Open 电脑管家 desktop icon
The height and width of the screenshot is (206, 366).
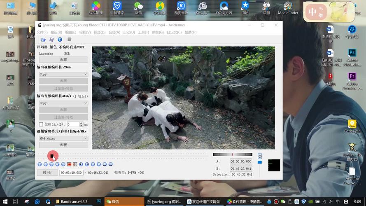[x=117, y=8]
